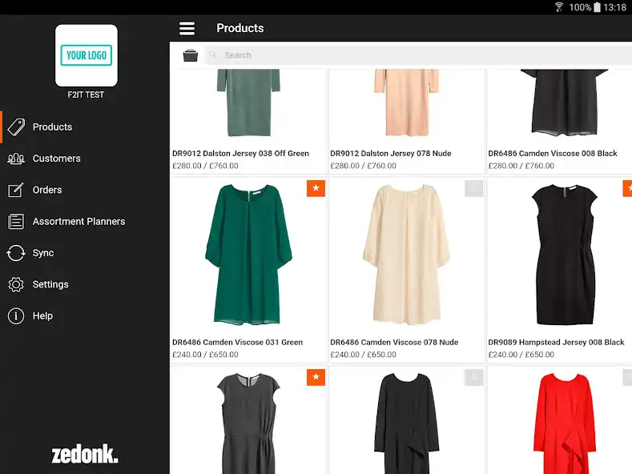632x474 pixels.
Task: Toggle the star on the black long-sleeve dress
Action: tap(474, 377)
